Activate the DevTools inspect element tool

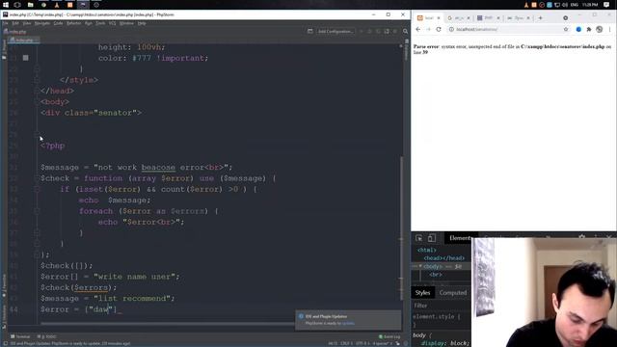tap(418, 238)
